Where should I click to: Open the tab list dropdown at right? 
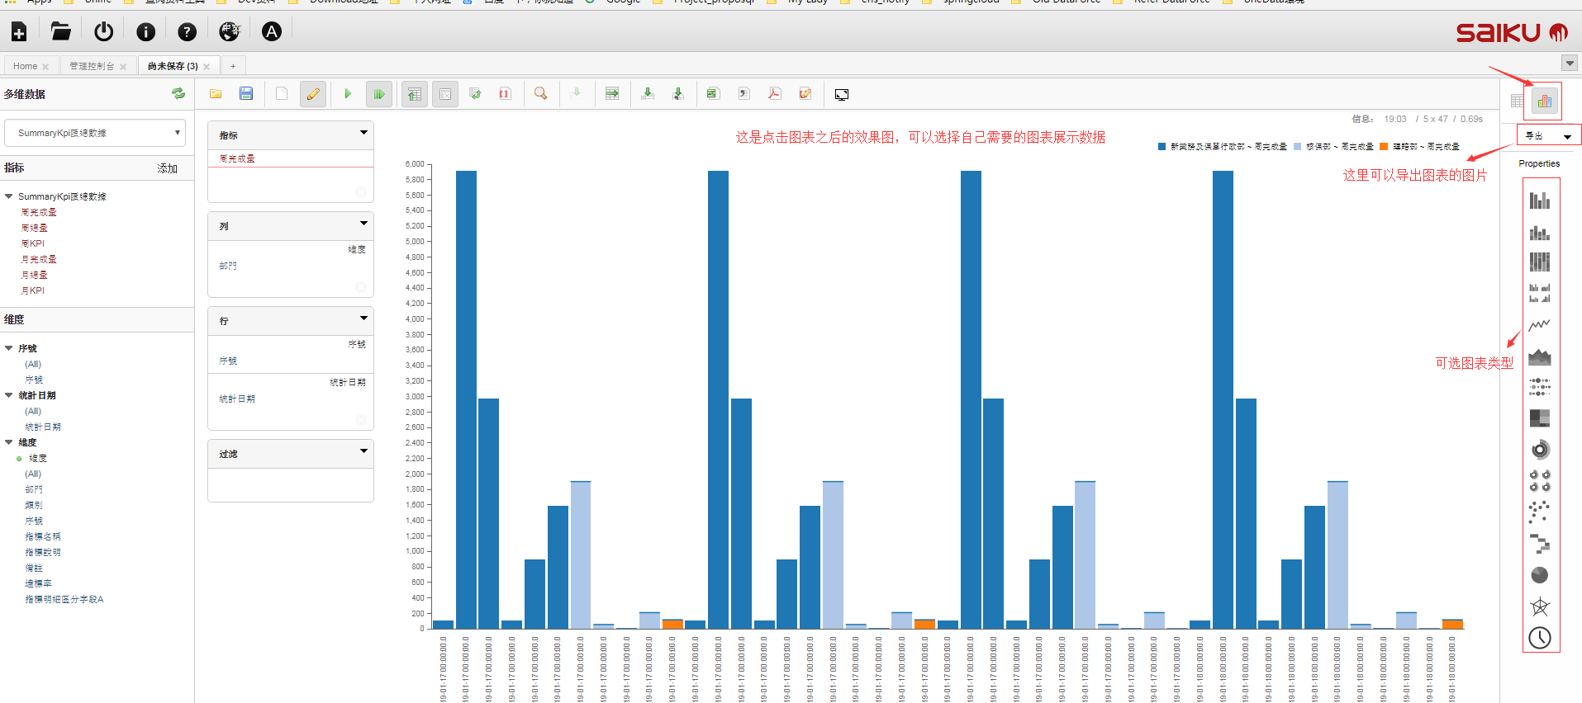[1570, 64]
